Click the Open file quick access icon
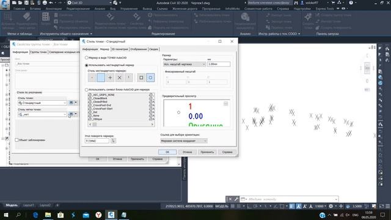 (x=20, y=2)
